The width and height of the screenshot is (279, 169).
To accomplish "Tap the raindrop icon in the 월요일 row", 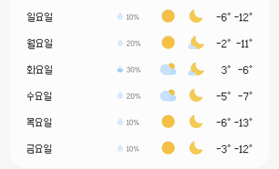I will click(x=120, y=42).
